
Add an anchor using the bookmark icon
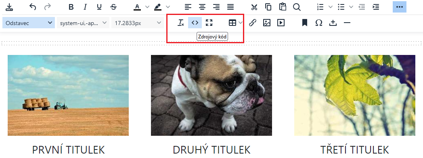tap(305, 23)
